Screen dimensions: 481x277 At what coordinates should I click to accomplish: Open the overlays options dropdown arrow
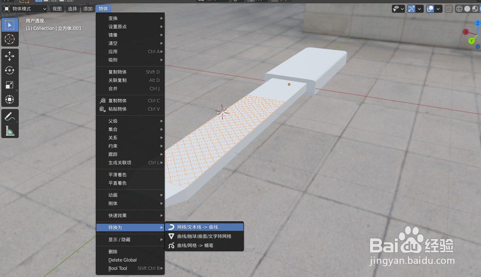[x=438, y=8]
